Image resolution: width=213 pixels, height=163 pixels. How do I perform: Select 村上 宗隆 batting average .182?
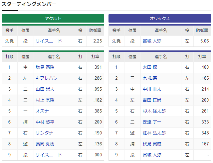click(x=98, y=100)
